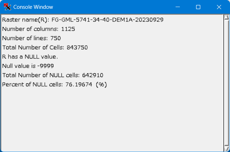Click the Console Window title text
The width and height of the screenshot is (230, 152).
(x=33, y=7)
